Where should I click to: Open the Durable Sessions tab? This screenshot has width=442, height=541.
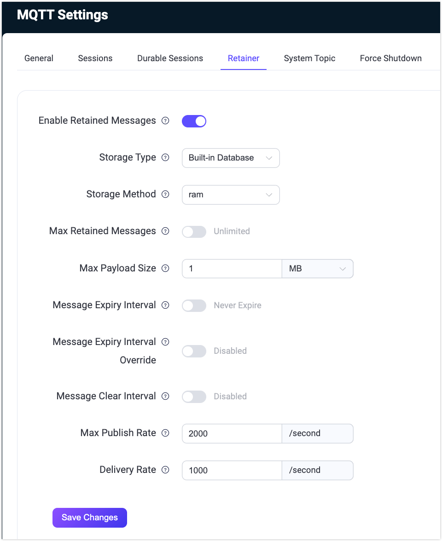170,58
